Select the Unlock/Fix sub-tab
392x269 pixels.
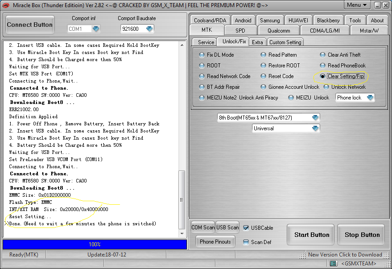click(234, 41)
